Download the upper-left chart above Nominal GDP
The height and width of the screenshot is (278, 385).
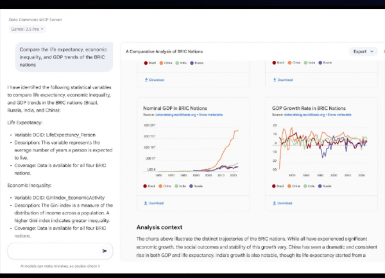(155, 80)
